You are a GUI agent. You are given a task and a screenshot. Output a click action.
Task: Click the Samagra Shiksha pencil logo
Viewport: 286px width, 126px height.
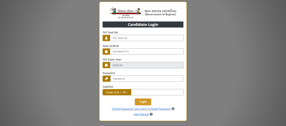tap(125, 13)
